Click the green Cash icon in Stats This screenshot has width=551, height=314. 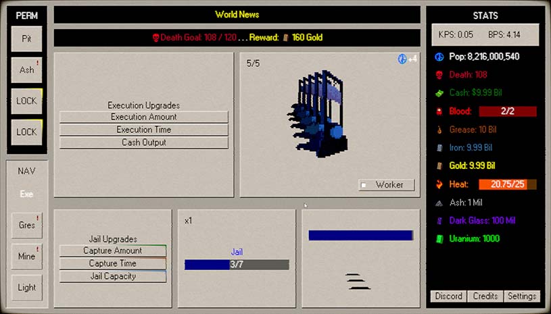coord(438,93)
